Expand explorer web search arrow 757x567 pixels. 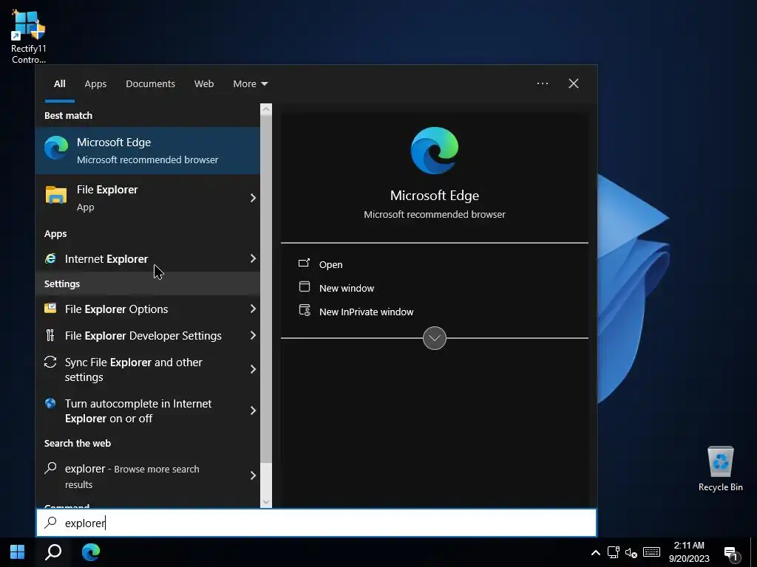pyautogui.click(x=253, y=476)
